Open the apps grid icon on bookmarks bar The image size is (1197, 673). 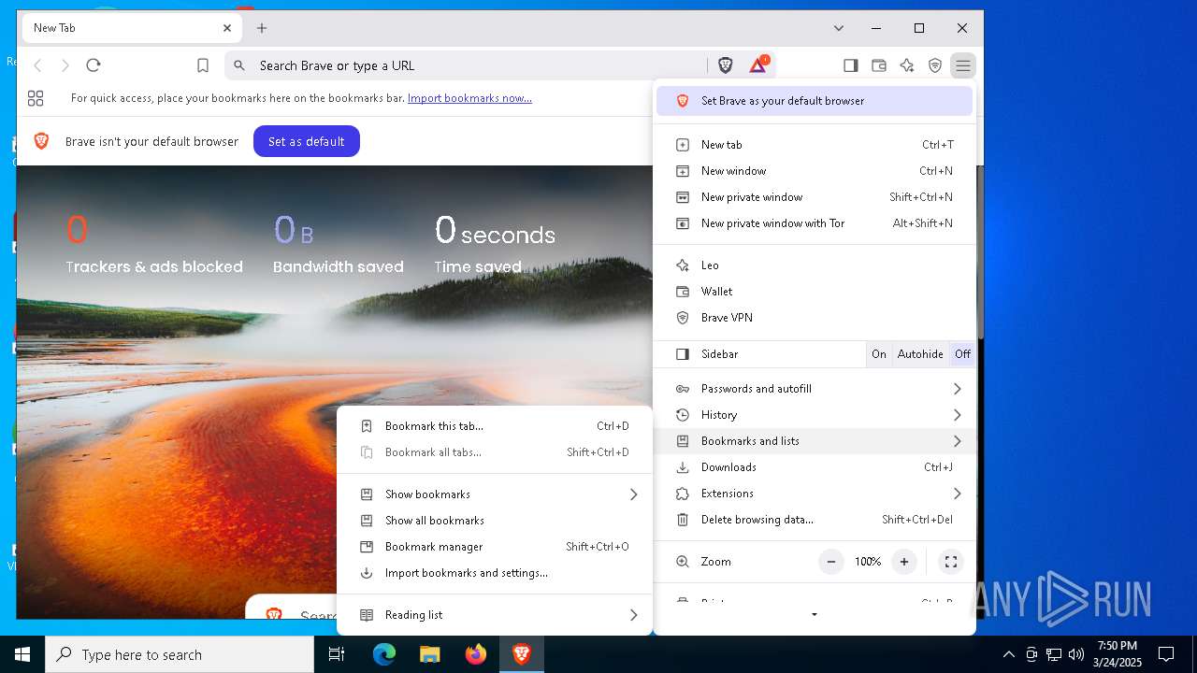pos(36,98)
